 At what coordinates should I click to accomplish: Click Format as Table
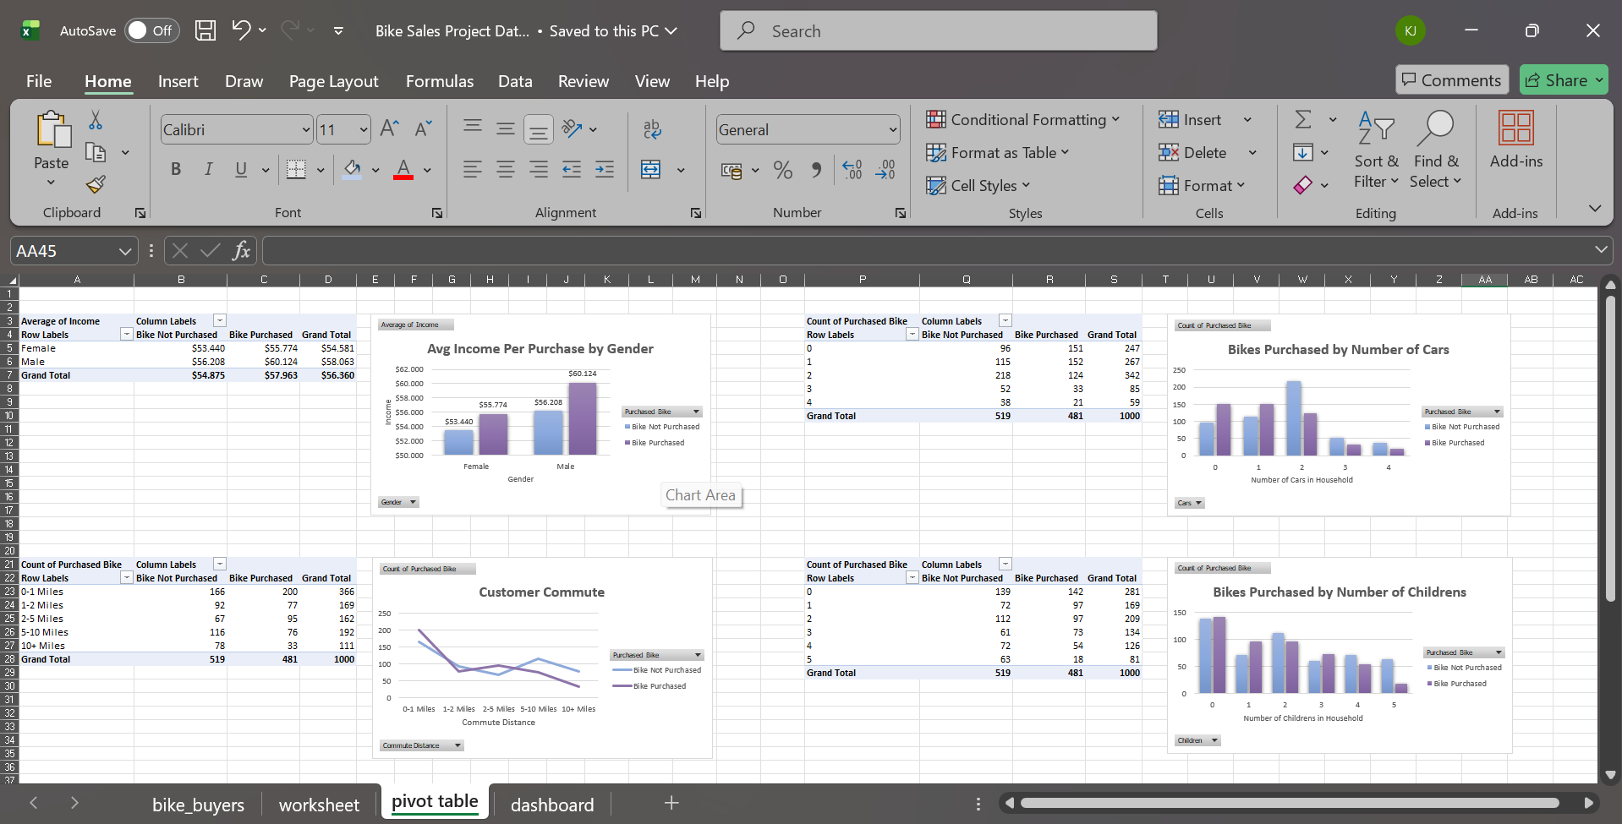coord(1000,152)
